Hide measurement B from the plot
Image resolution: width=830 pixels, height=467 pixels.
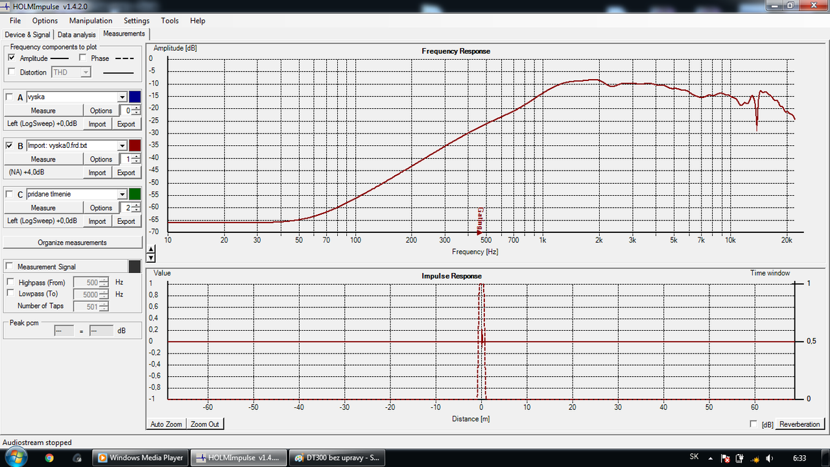(x=9, y=146)
